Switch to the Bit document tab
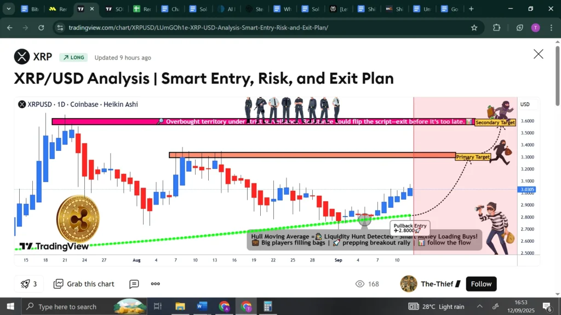 (30, 9)
